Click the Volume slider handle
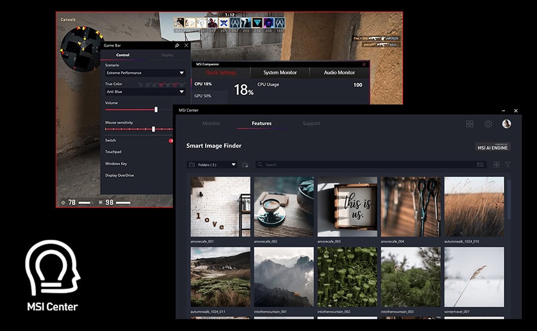 pyautogui.click(x=156, y=109)
